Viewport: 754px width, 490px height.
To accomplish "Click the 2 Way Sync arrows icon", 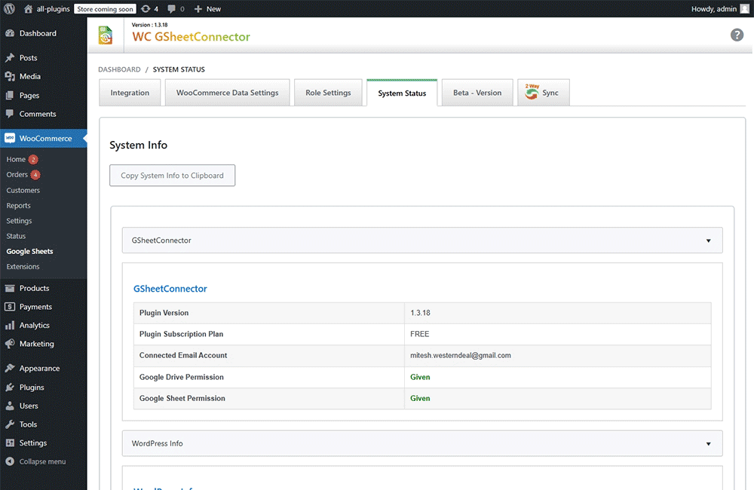I will (532, 92).
